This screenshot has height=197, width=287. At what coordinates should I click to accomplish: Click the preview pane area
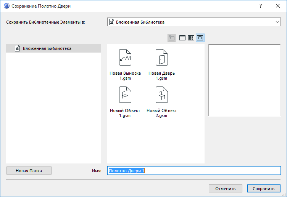[x=245, y=80]
